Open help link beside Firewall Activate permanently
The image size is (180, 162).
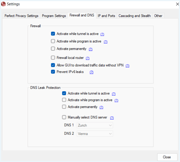click(91, 49)
